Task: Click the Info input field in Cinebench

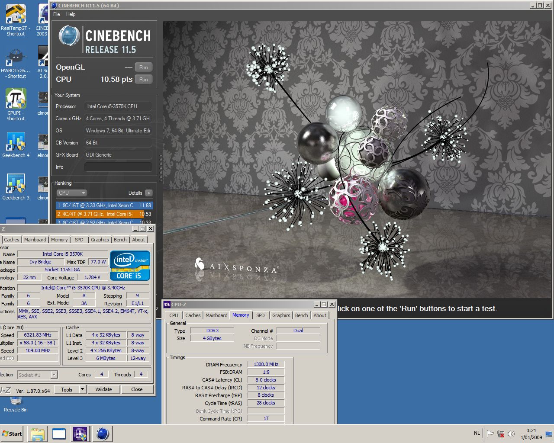Action: [118, 167]
